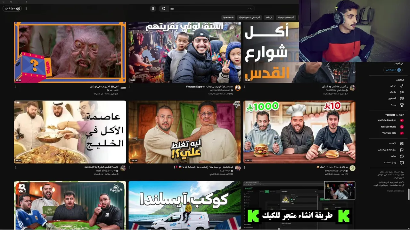Open Gaming in Explore sidebar

point(397,98)
